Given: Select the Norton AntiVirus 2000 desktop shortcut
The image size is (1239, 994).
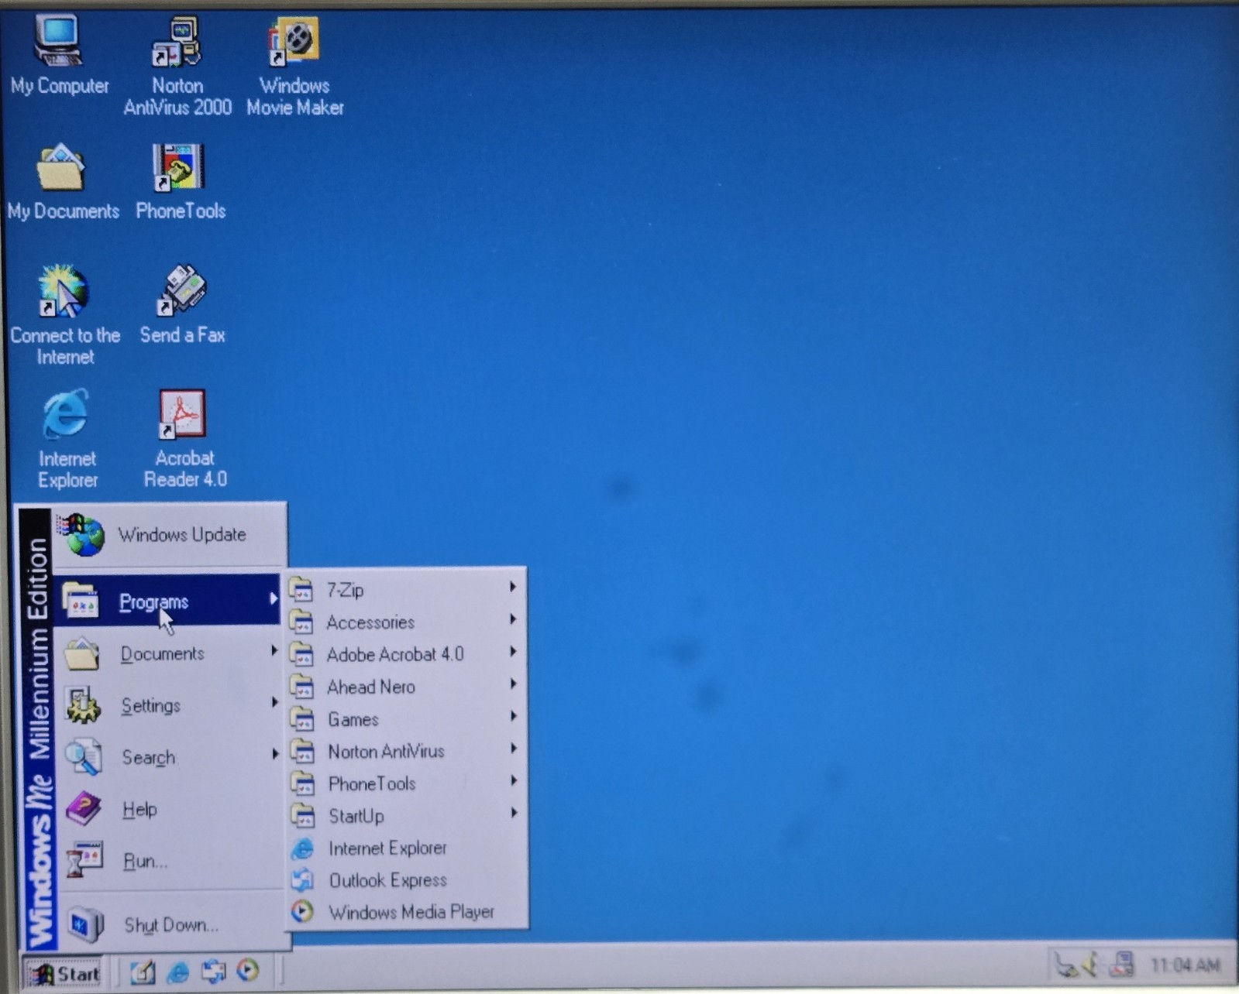Looking at the screenshot, I should 177,67.
